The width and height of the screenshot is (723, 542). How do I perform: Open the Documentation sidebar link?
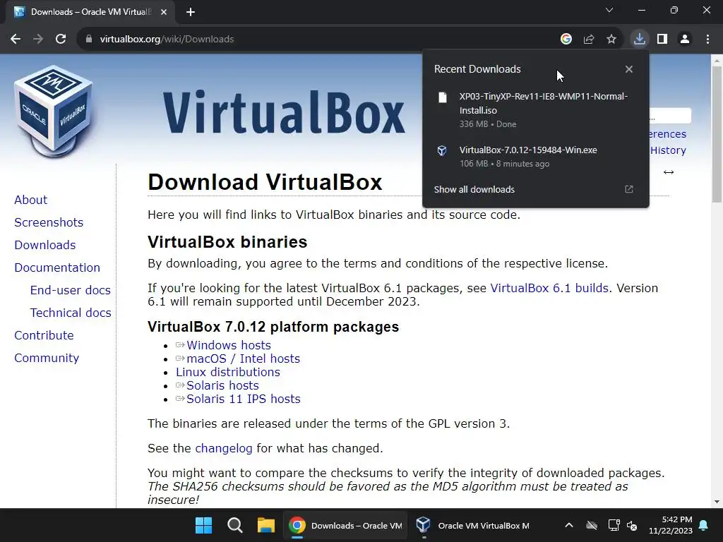[57, 267]
